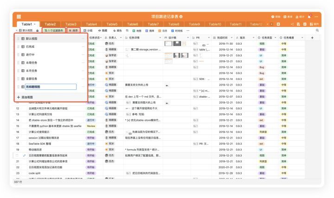Open the header more-options ellipsis
Viewport: 334px width, 198px height.
pyautogui.click(x=316, y=17)
